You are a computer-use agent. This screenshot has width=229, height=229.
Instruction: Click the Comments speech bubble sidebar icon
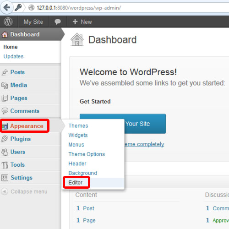click(5, 111)
